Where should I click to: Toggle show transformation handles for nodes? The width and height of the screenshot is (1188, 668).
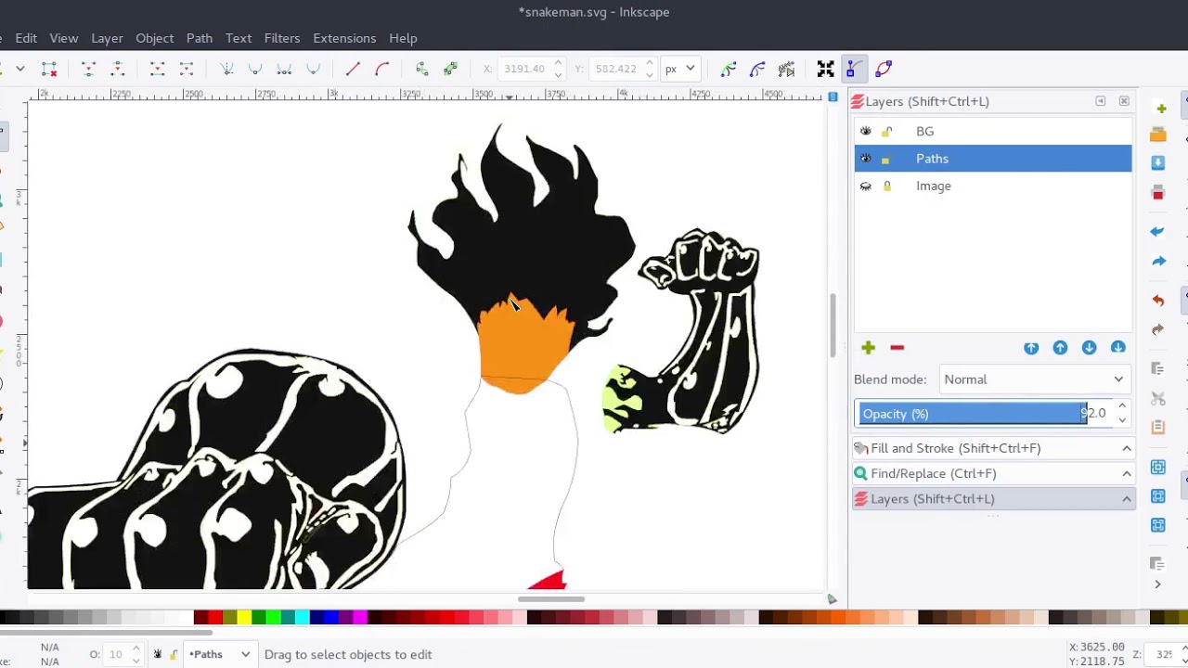point(825,69)
